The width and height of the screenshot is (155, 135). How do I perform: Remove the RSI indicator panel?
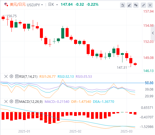point(6,76)
